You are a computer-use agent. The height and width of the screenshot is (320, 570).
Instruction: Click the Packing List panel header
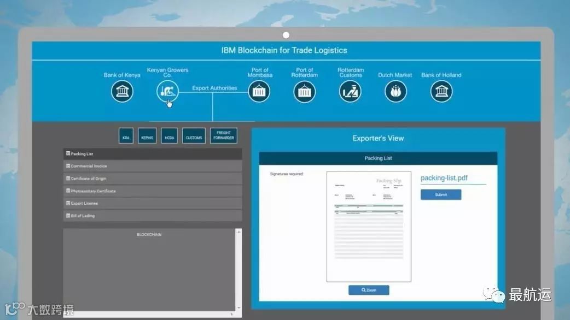tap(378, 158)
